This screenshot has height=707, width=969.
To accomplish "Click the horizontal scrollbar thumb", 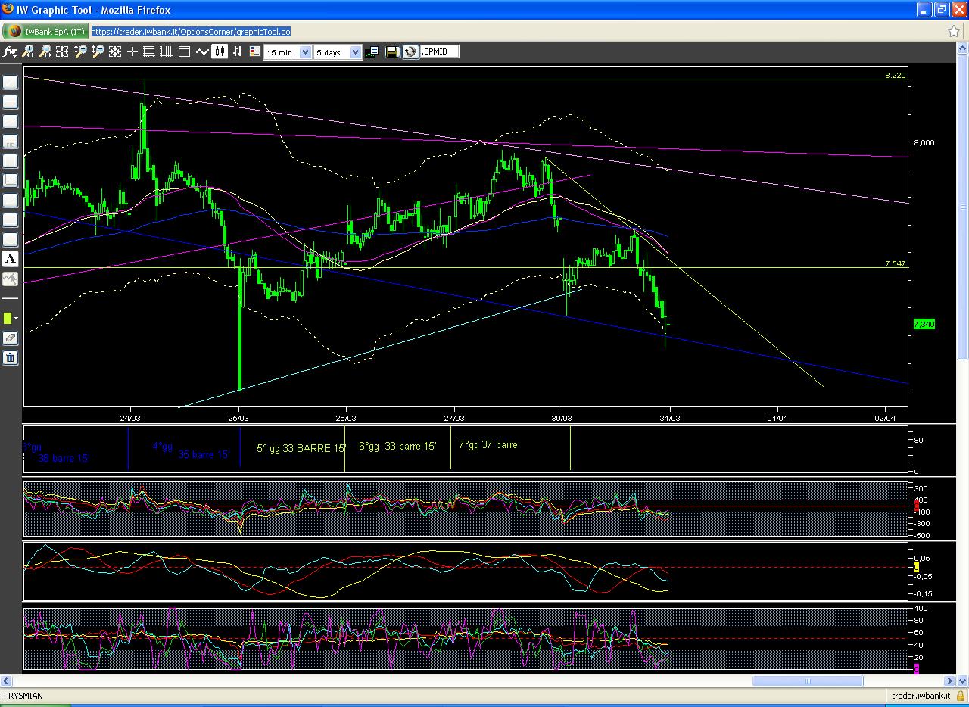I will pos(807,681).
